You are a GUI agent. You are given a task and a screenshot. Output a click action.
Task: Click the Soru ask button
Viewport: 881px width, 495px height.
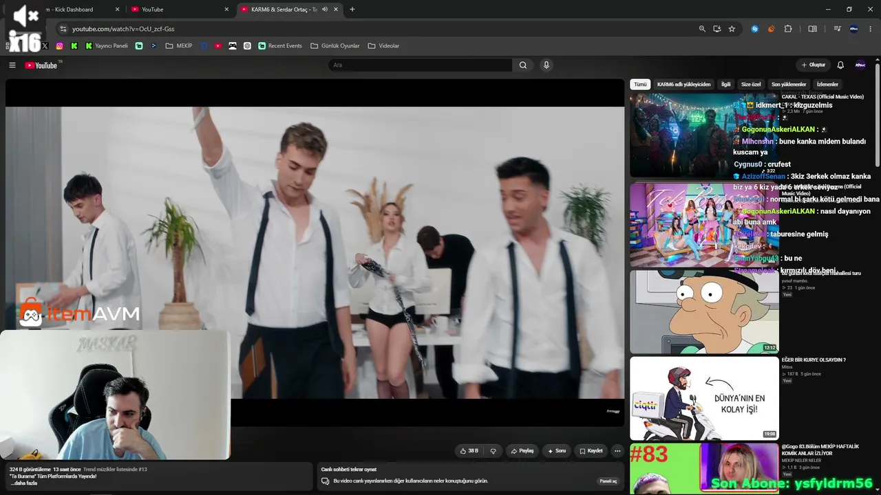pyautogui.click(x=557, y=451)
